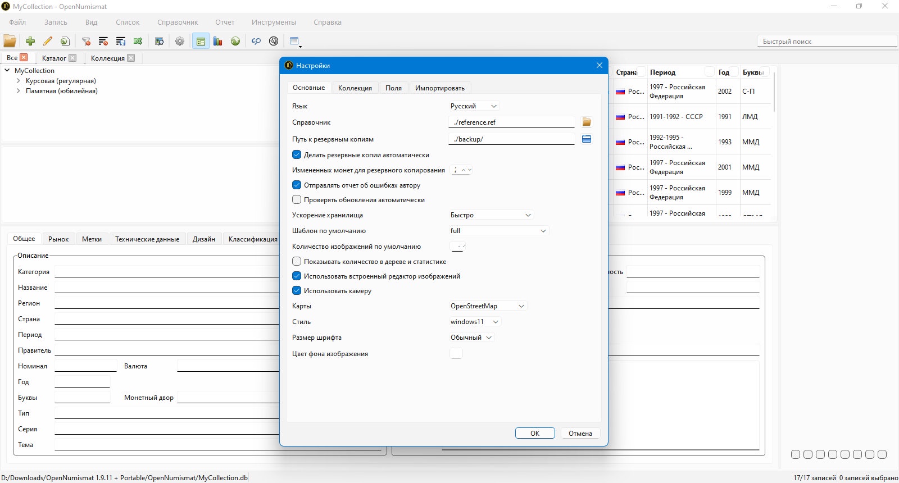
Task: Click the Путь к резервным копиям input field
Action: coord(511,139)
